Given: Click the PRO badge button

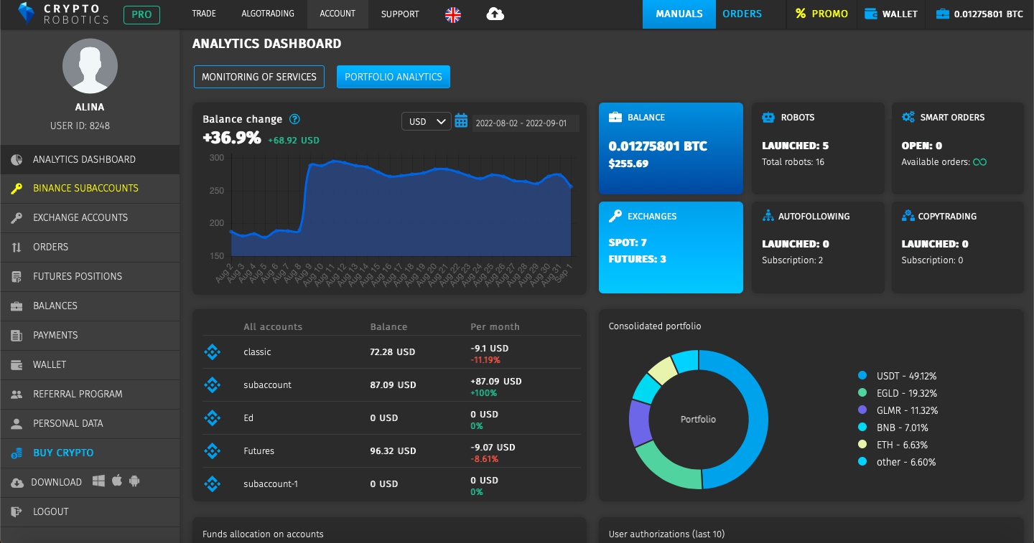Looking at the screenshot, I should click(141, 14).
